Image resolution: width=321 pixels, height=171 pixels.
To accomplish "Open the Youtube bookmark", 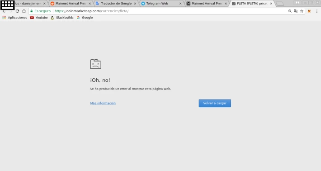I will 39,18.
